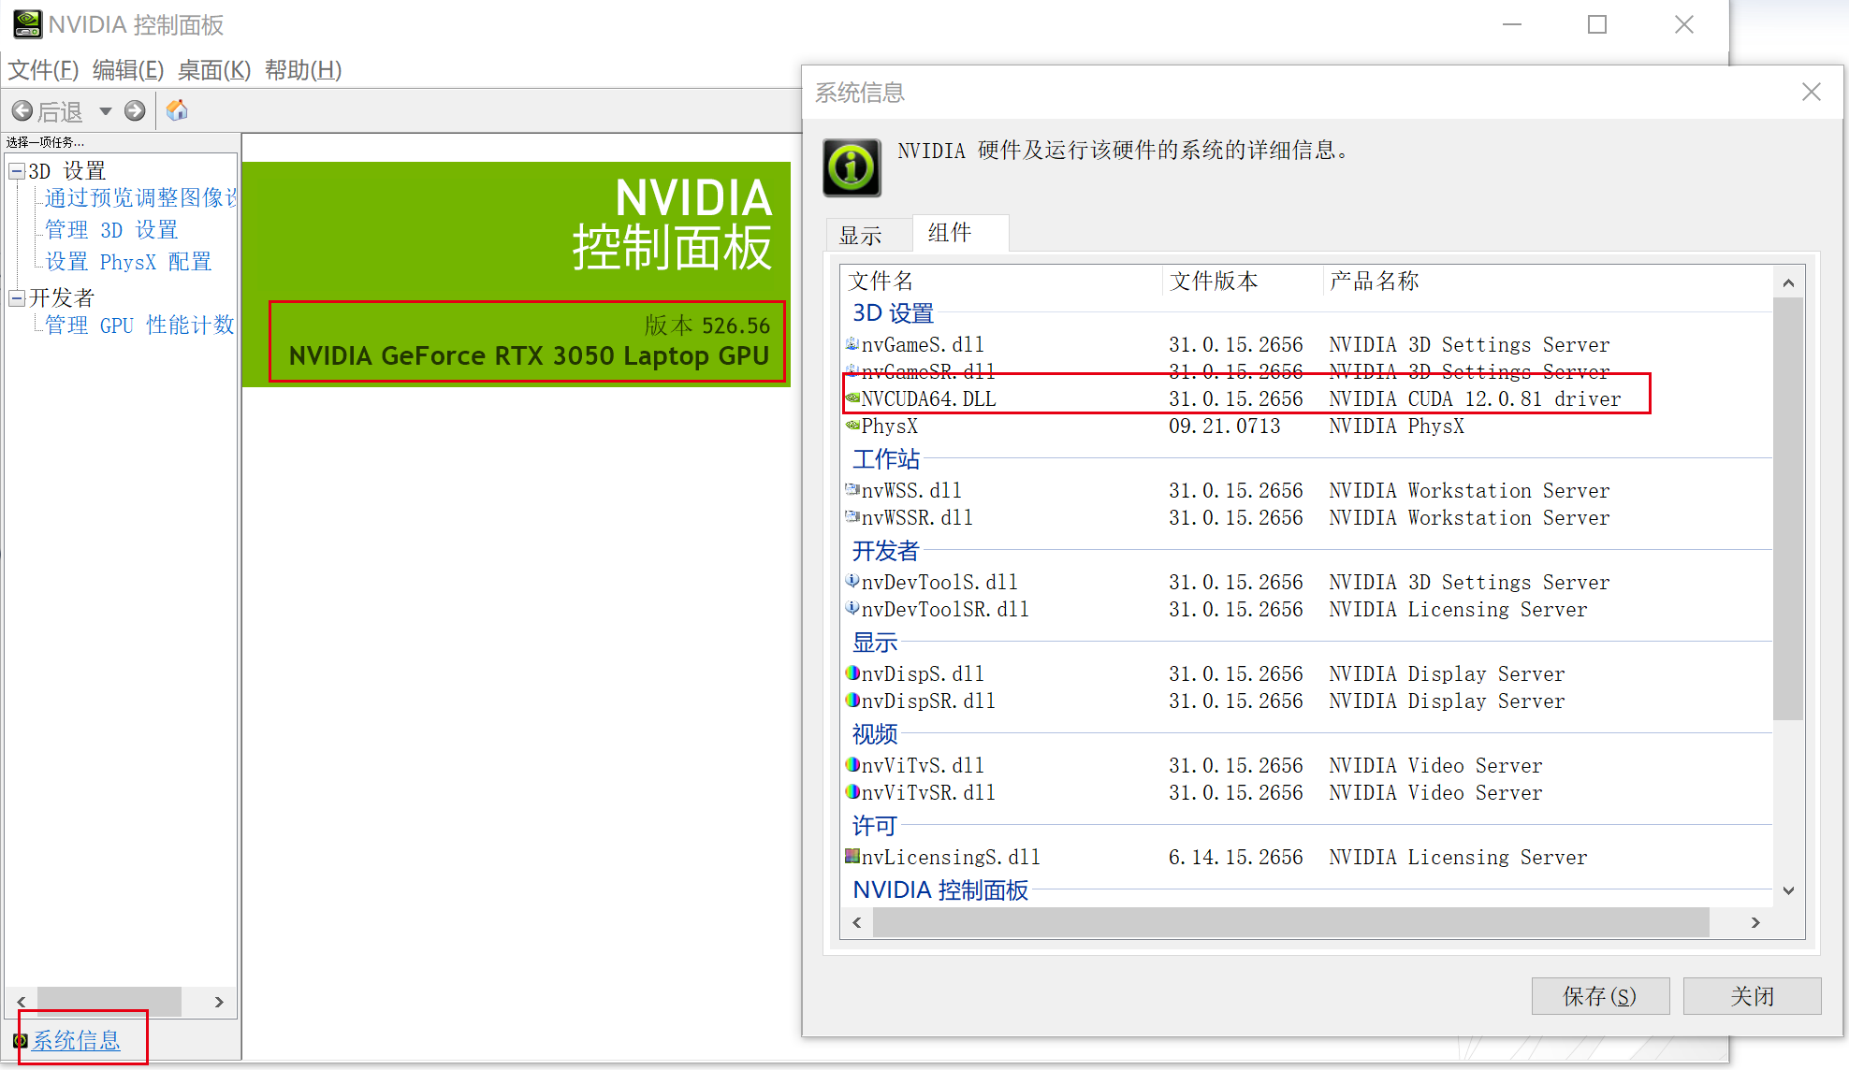Click the Home icon in toolbar
This screenshot has height=1070, width=1849.
(177, 111)
